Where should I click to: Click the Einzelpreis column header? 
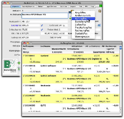[x=79, y=52]
